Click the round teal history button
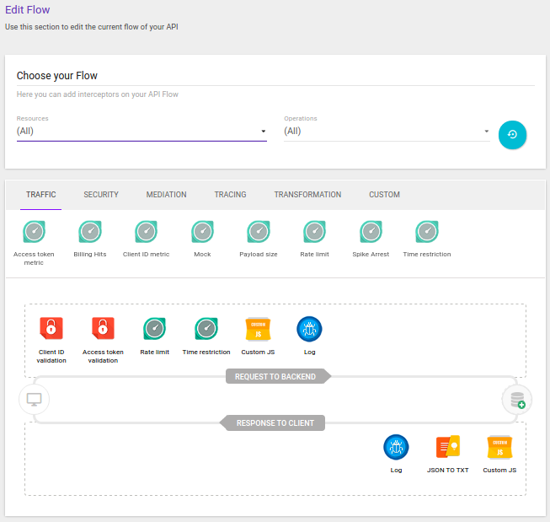The height and width of the screenshot is (522, 550). coord(512,135)
